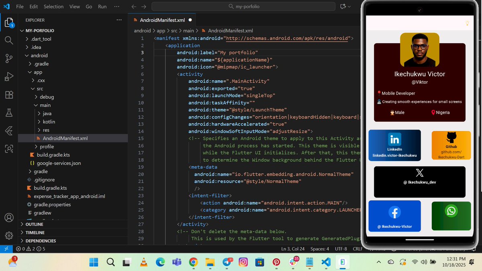Open the Facebook card @ Ikechukwu-Victor
The image size is (482, 271).
coord(395,216)
